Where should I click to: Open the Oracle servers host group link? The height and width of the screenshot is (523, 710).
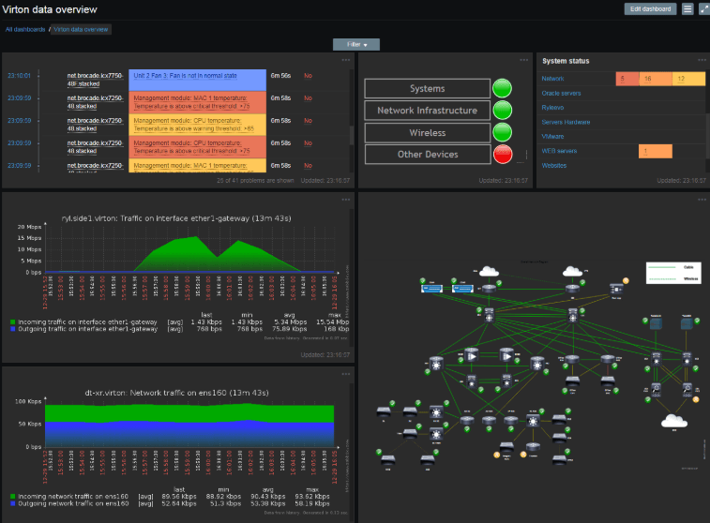click(562, 94)
